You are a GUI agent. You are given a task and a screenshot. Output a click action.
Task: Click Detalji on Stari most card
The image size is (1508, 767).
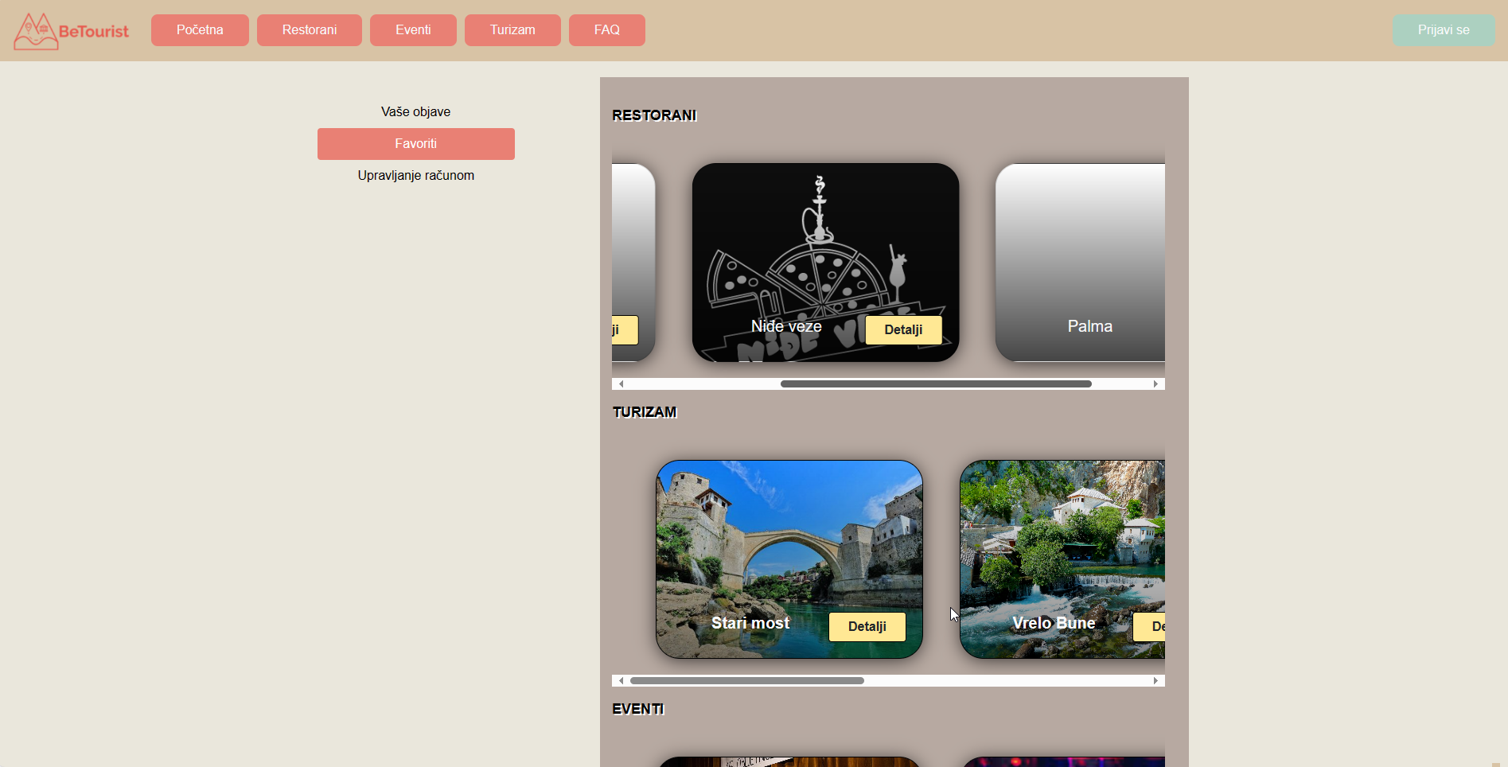[867, 627]
